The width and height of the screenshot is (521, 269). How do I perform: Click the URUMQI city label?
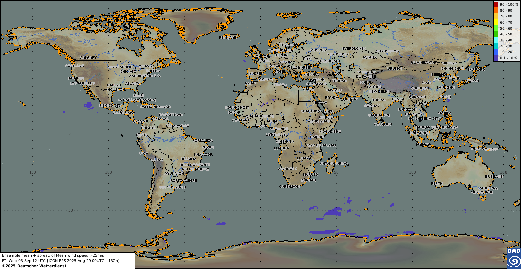(x=394, y=68)
